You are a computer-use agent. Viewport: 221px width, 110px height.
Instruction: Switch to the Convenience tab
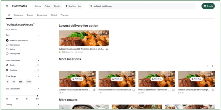pos(42,15)
